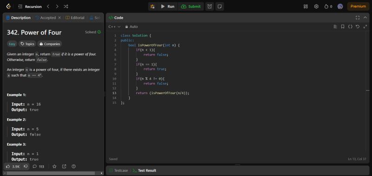Click the Example 3 heading
Viewport: 372px width, 176px height.
click(x=17, y=144)
